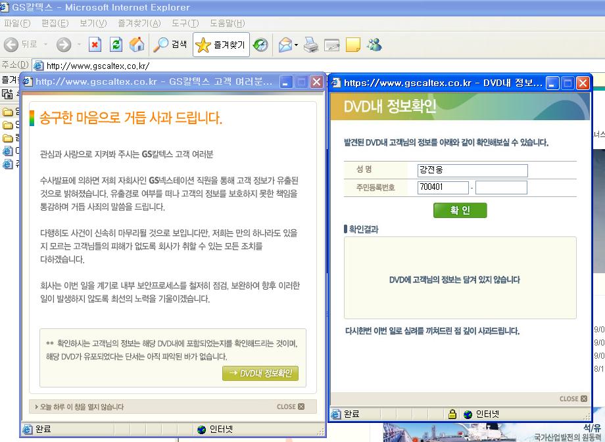The image size is (605, 442).
Task: Click the Stop loading toolbar icon
Action: pyautogui.click(x=95, y=45)
